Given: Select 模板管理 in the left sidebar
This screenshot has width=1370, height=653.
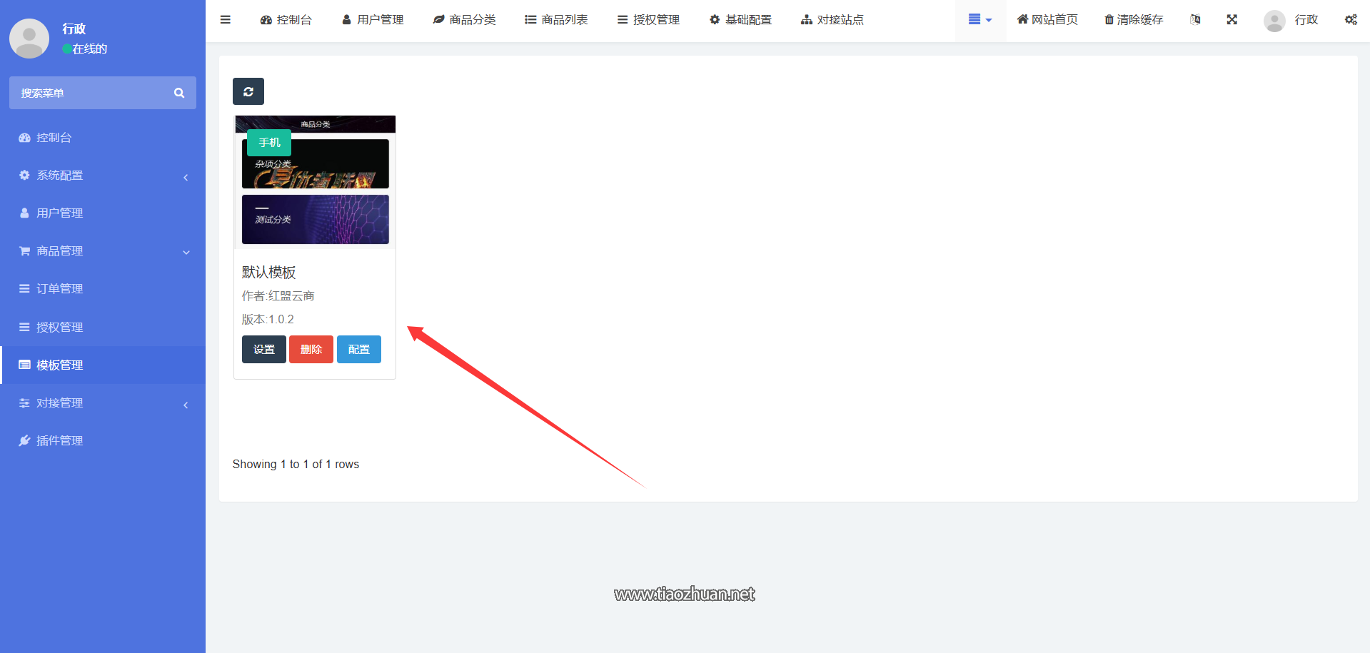Looking at the screenshot, I should coord(60,365).
